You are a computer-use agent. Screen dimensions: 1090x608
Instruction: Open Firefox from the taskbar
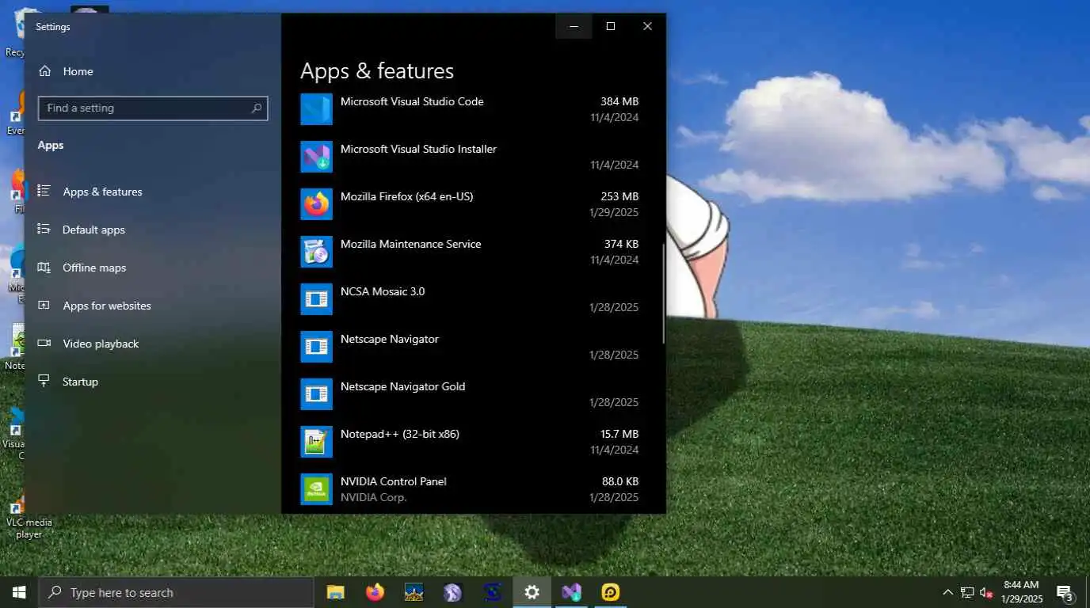point(375,592)
